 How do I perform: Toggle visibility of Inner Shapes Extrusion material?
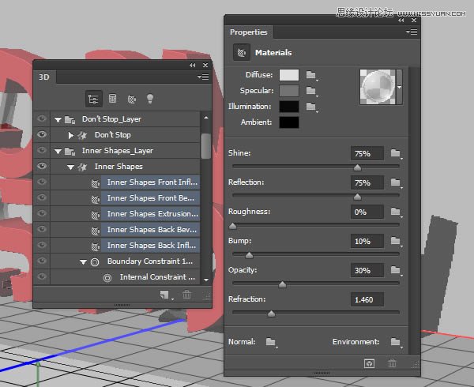click(x=41, y=213)
